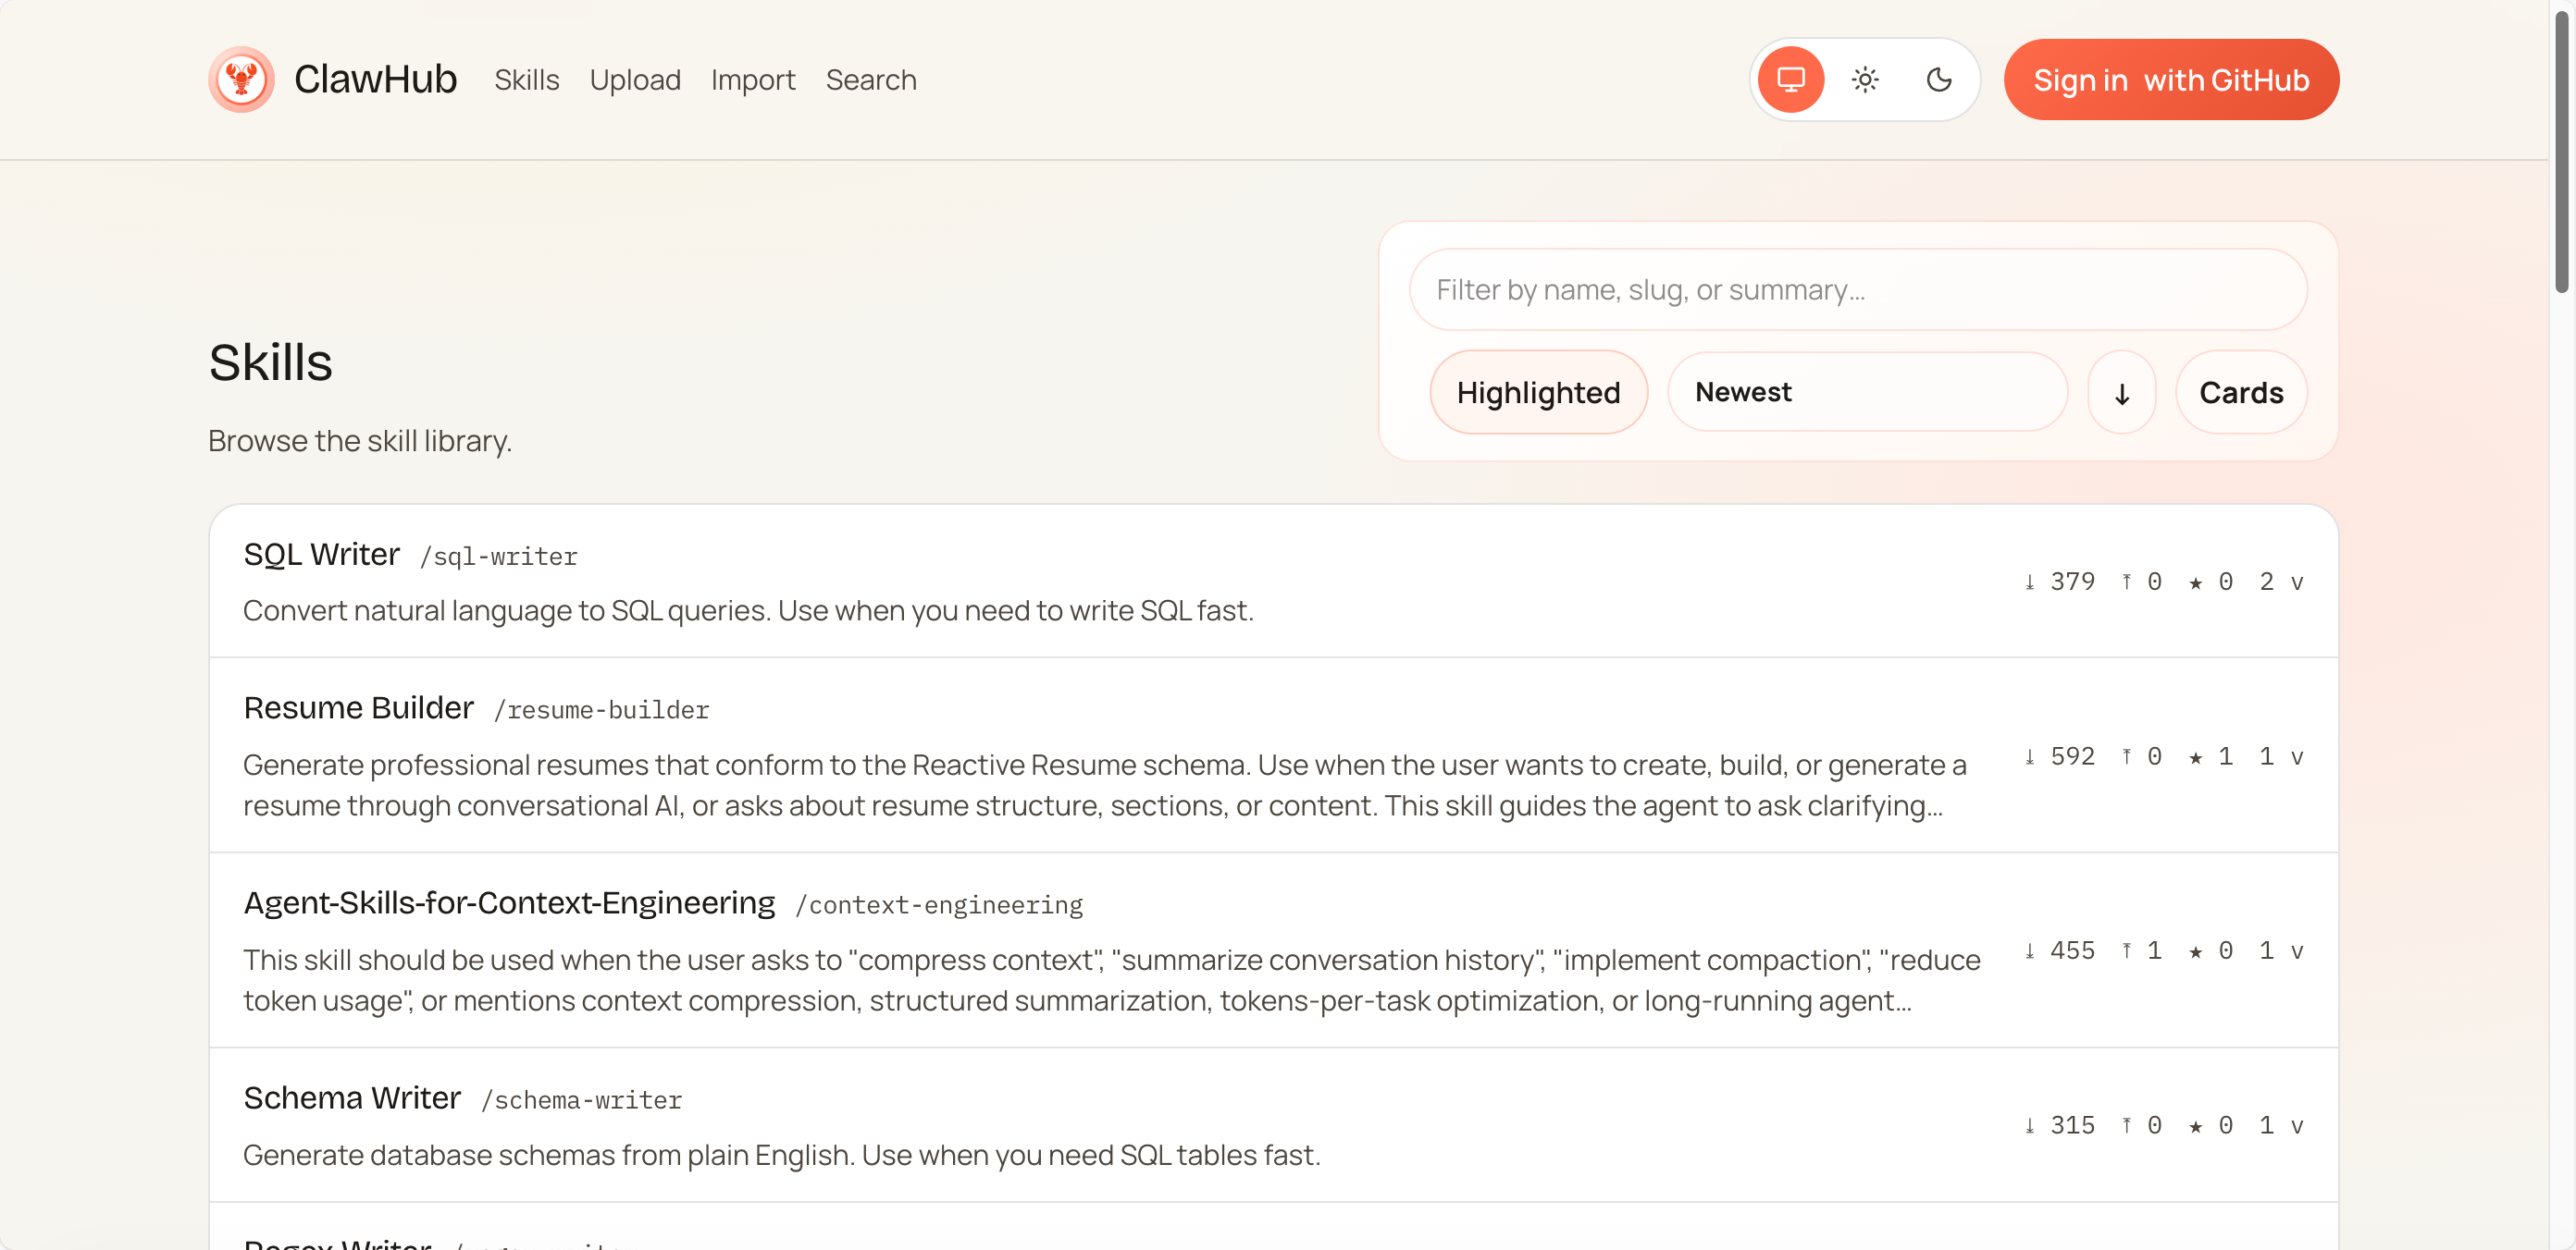Viewport: 2576px width, 1250px height.
Task: Click the star icon on Schema Writer row
Action: (x=2195, y=1126)
